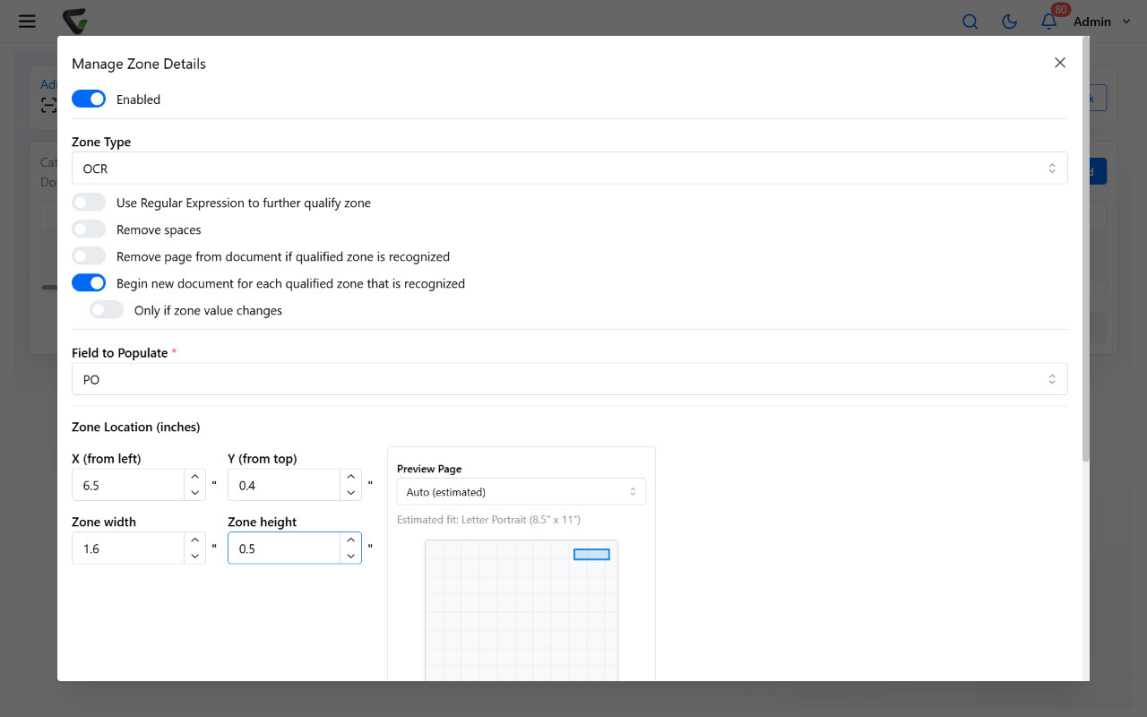This screenshot has width=1147, height=717.
Task: Open the hamburger navigation menu
Action: 27,21
